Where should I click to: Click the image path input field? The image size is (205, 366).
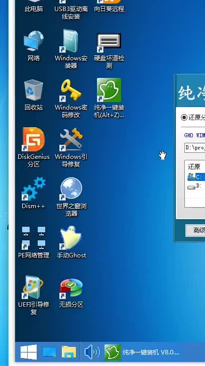(195, 148)
